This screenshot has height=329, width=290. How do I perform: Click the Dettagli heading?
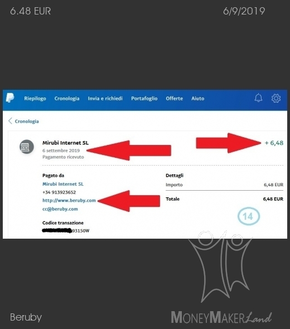(175, 176)
